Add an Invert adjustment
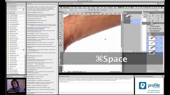The width and height of the screenshot is (170, 95). tap(151, 31)
